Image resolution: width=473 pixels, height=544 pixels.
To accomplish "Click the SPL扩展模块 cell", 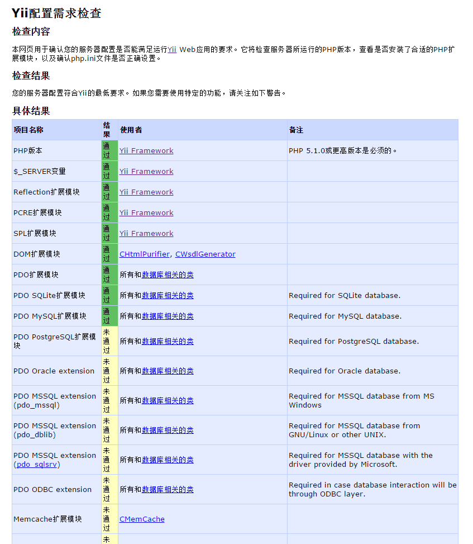I will (x=56, y=234).
